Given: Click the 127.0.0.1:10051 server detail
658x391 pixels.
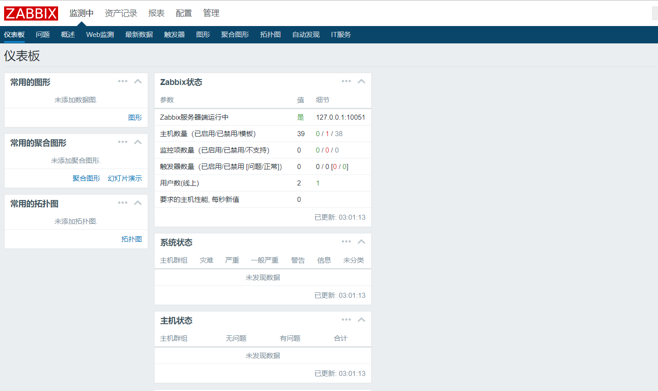Looking at the screenshot, I should click(341, 117).
